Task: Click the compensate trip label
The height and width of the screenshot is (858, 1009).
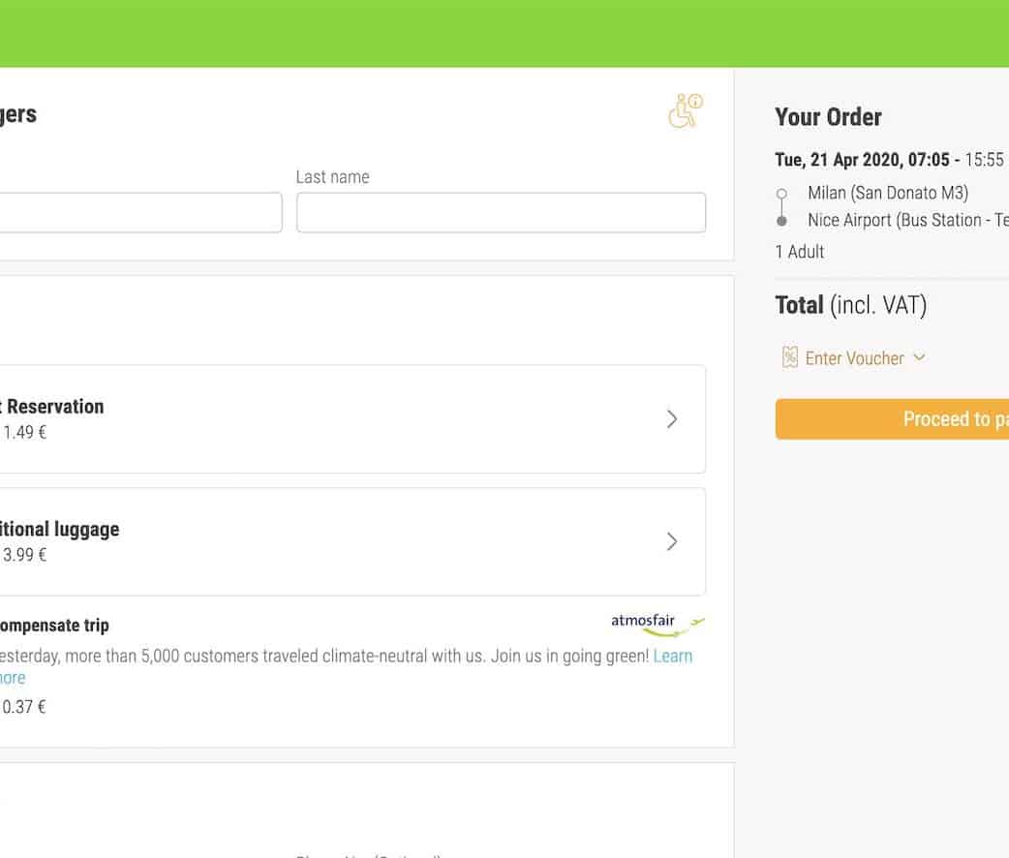Action: 54,626
